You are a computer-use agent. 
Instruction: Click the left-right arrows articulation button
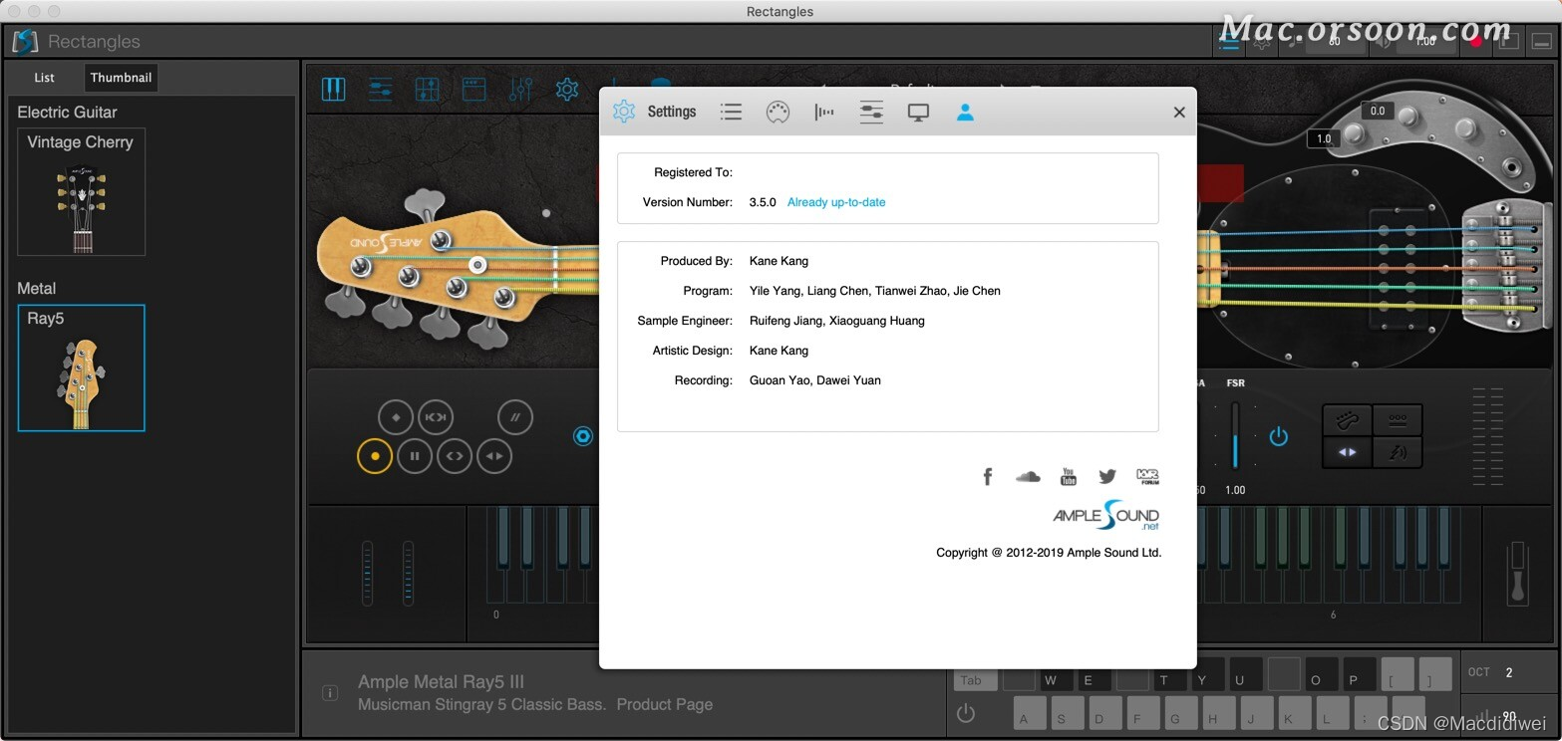click(x=493, y=456)
